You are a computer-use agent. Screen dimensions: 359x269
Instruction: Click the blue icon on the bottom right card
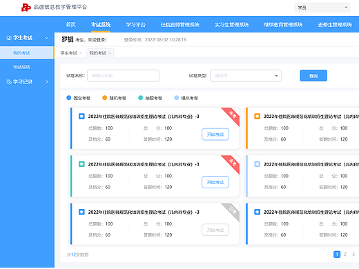click(x=258, y=212)
